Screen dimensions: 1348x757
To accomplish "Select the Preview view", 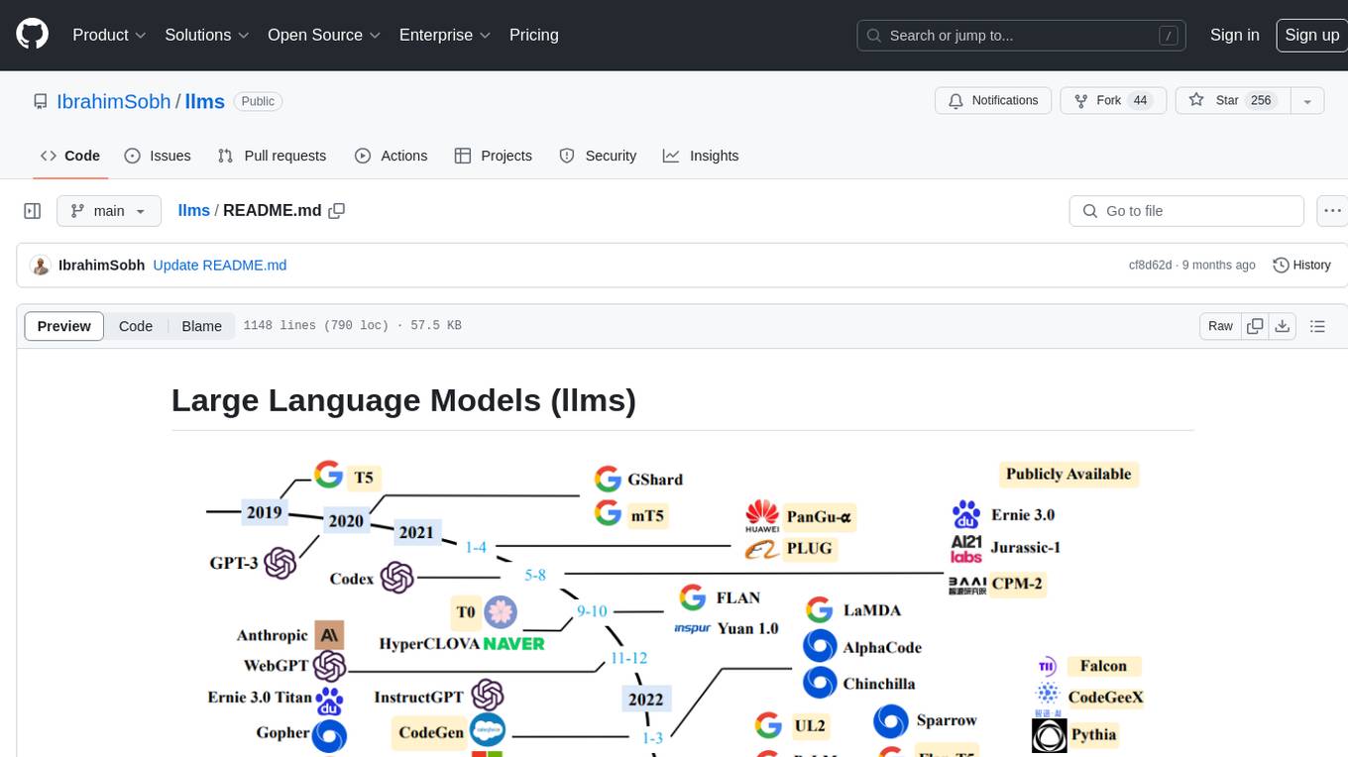I will pyautogui.click(x=64, y=326).
